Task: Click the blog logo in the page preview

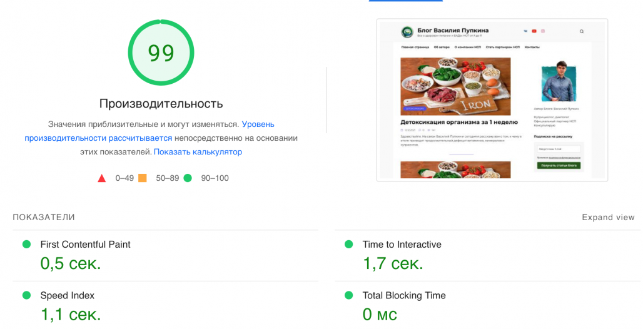Action: click(x=407, y=31)
